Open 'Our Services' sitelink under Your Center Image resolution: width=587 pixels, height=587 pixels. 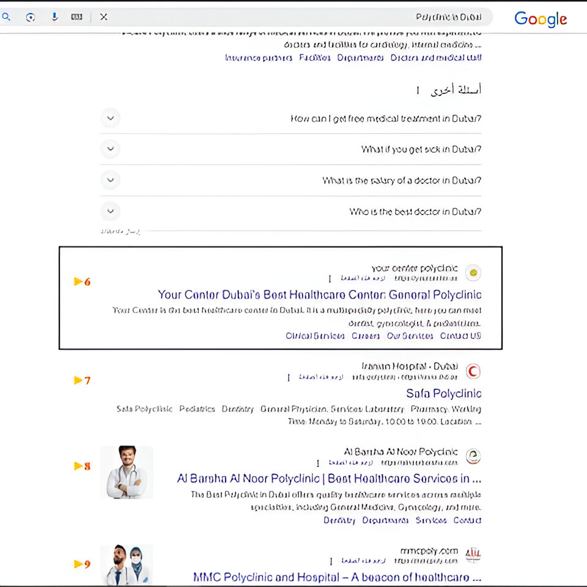[410, 336]
